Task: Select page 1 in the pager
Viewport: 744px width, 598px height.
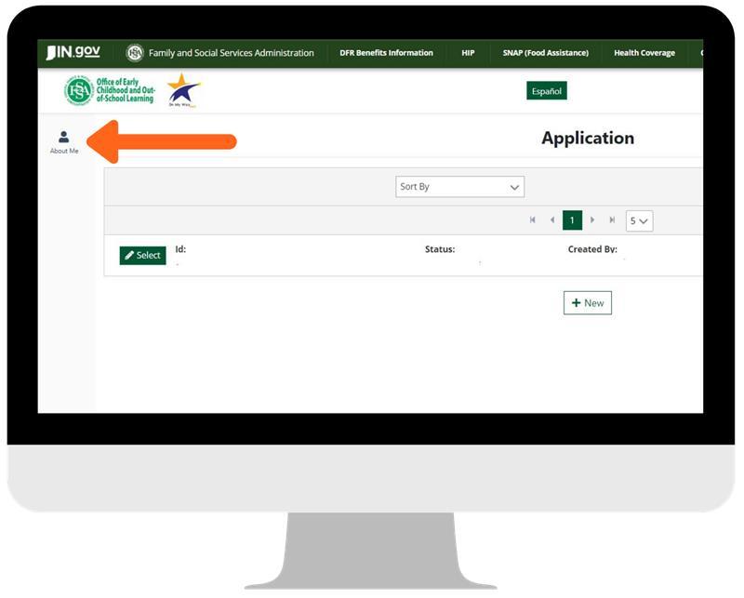Action: tap(572, 220)
